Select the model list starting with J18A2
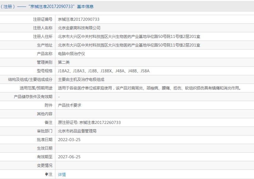 [104, 71]
